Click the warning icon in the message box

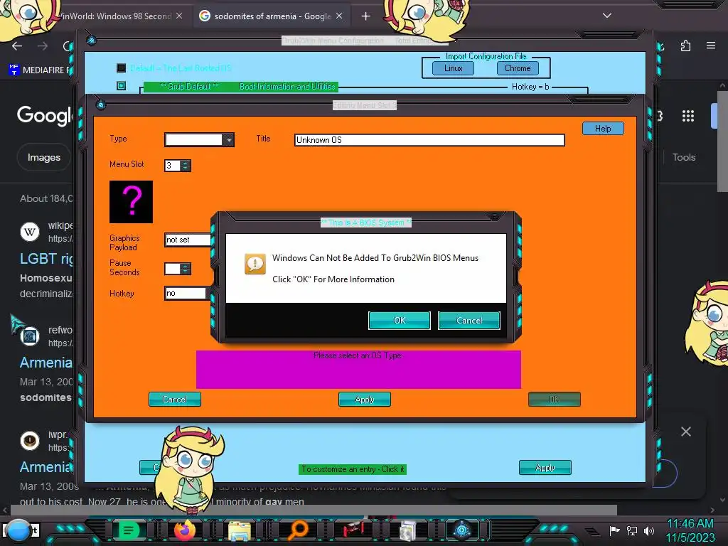(255, 264)
